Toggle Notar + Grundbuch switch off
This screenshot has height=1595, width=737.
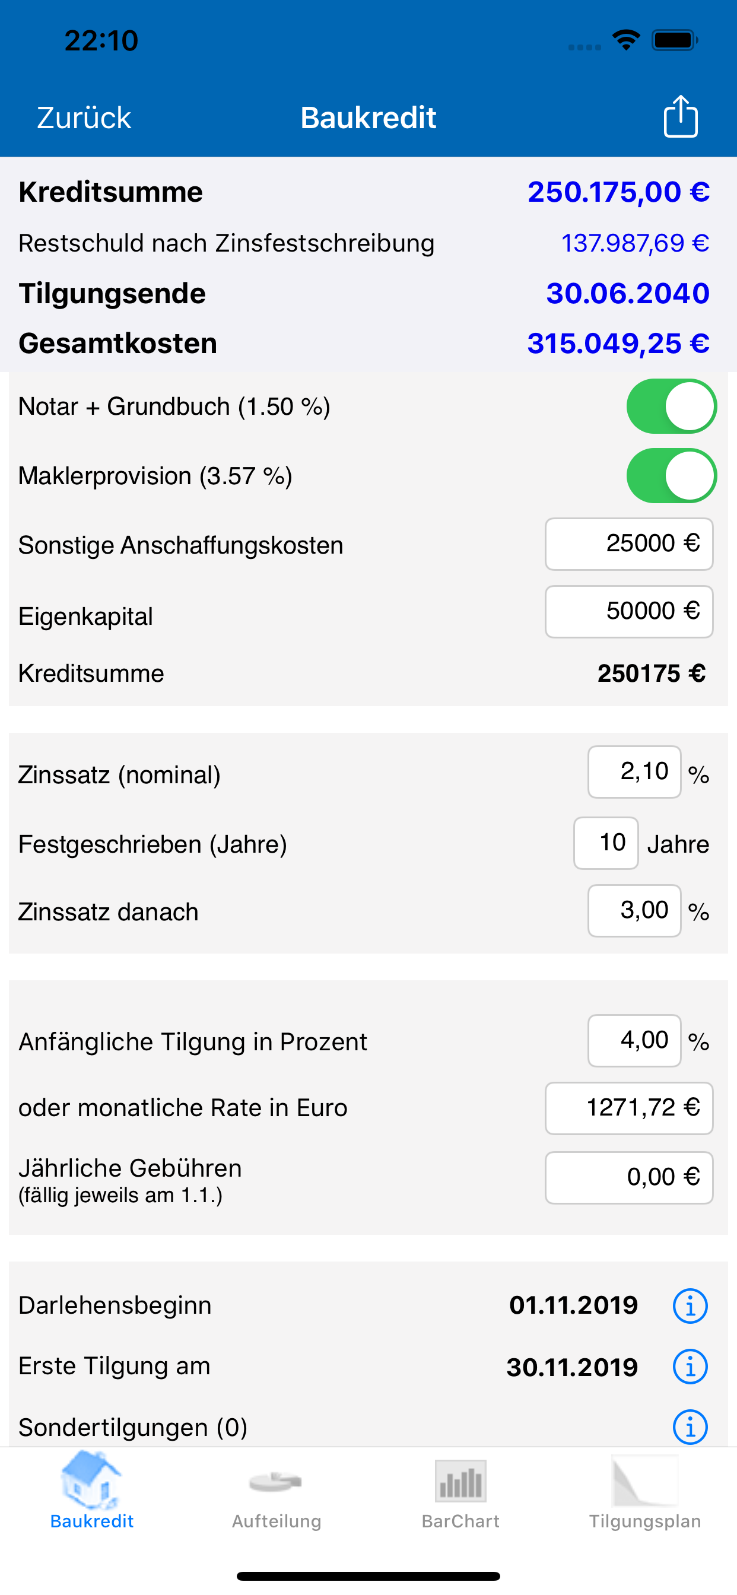[671, 407]
